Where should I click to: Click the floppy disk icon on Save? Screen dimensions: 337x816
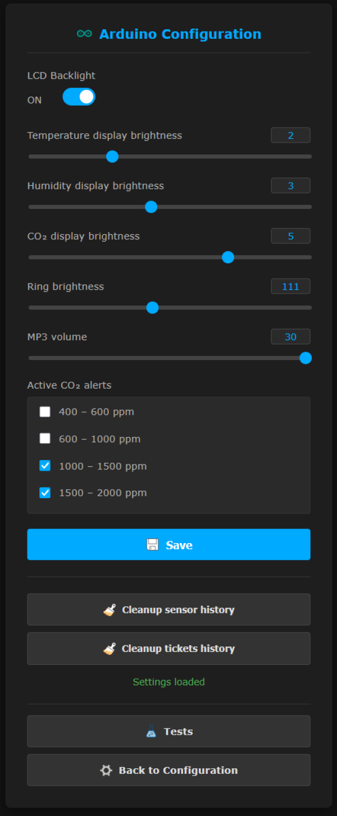point(152,545)
